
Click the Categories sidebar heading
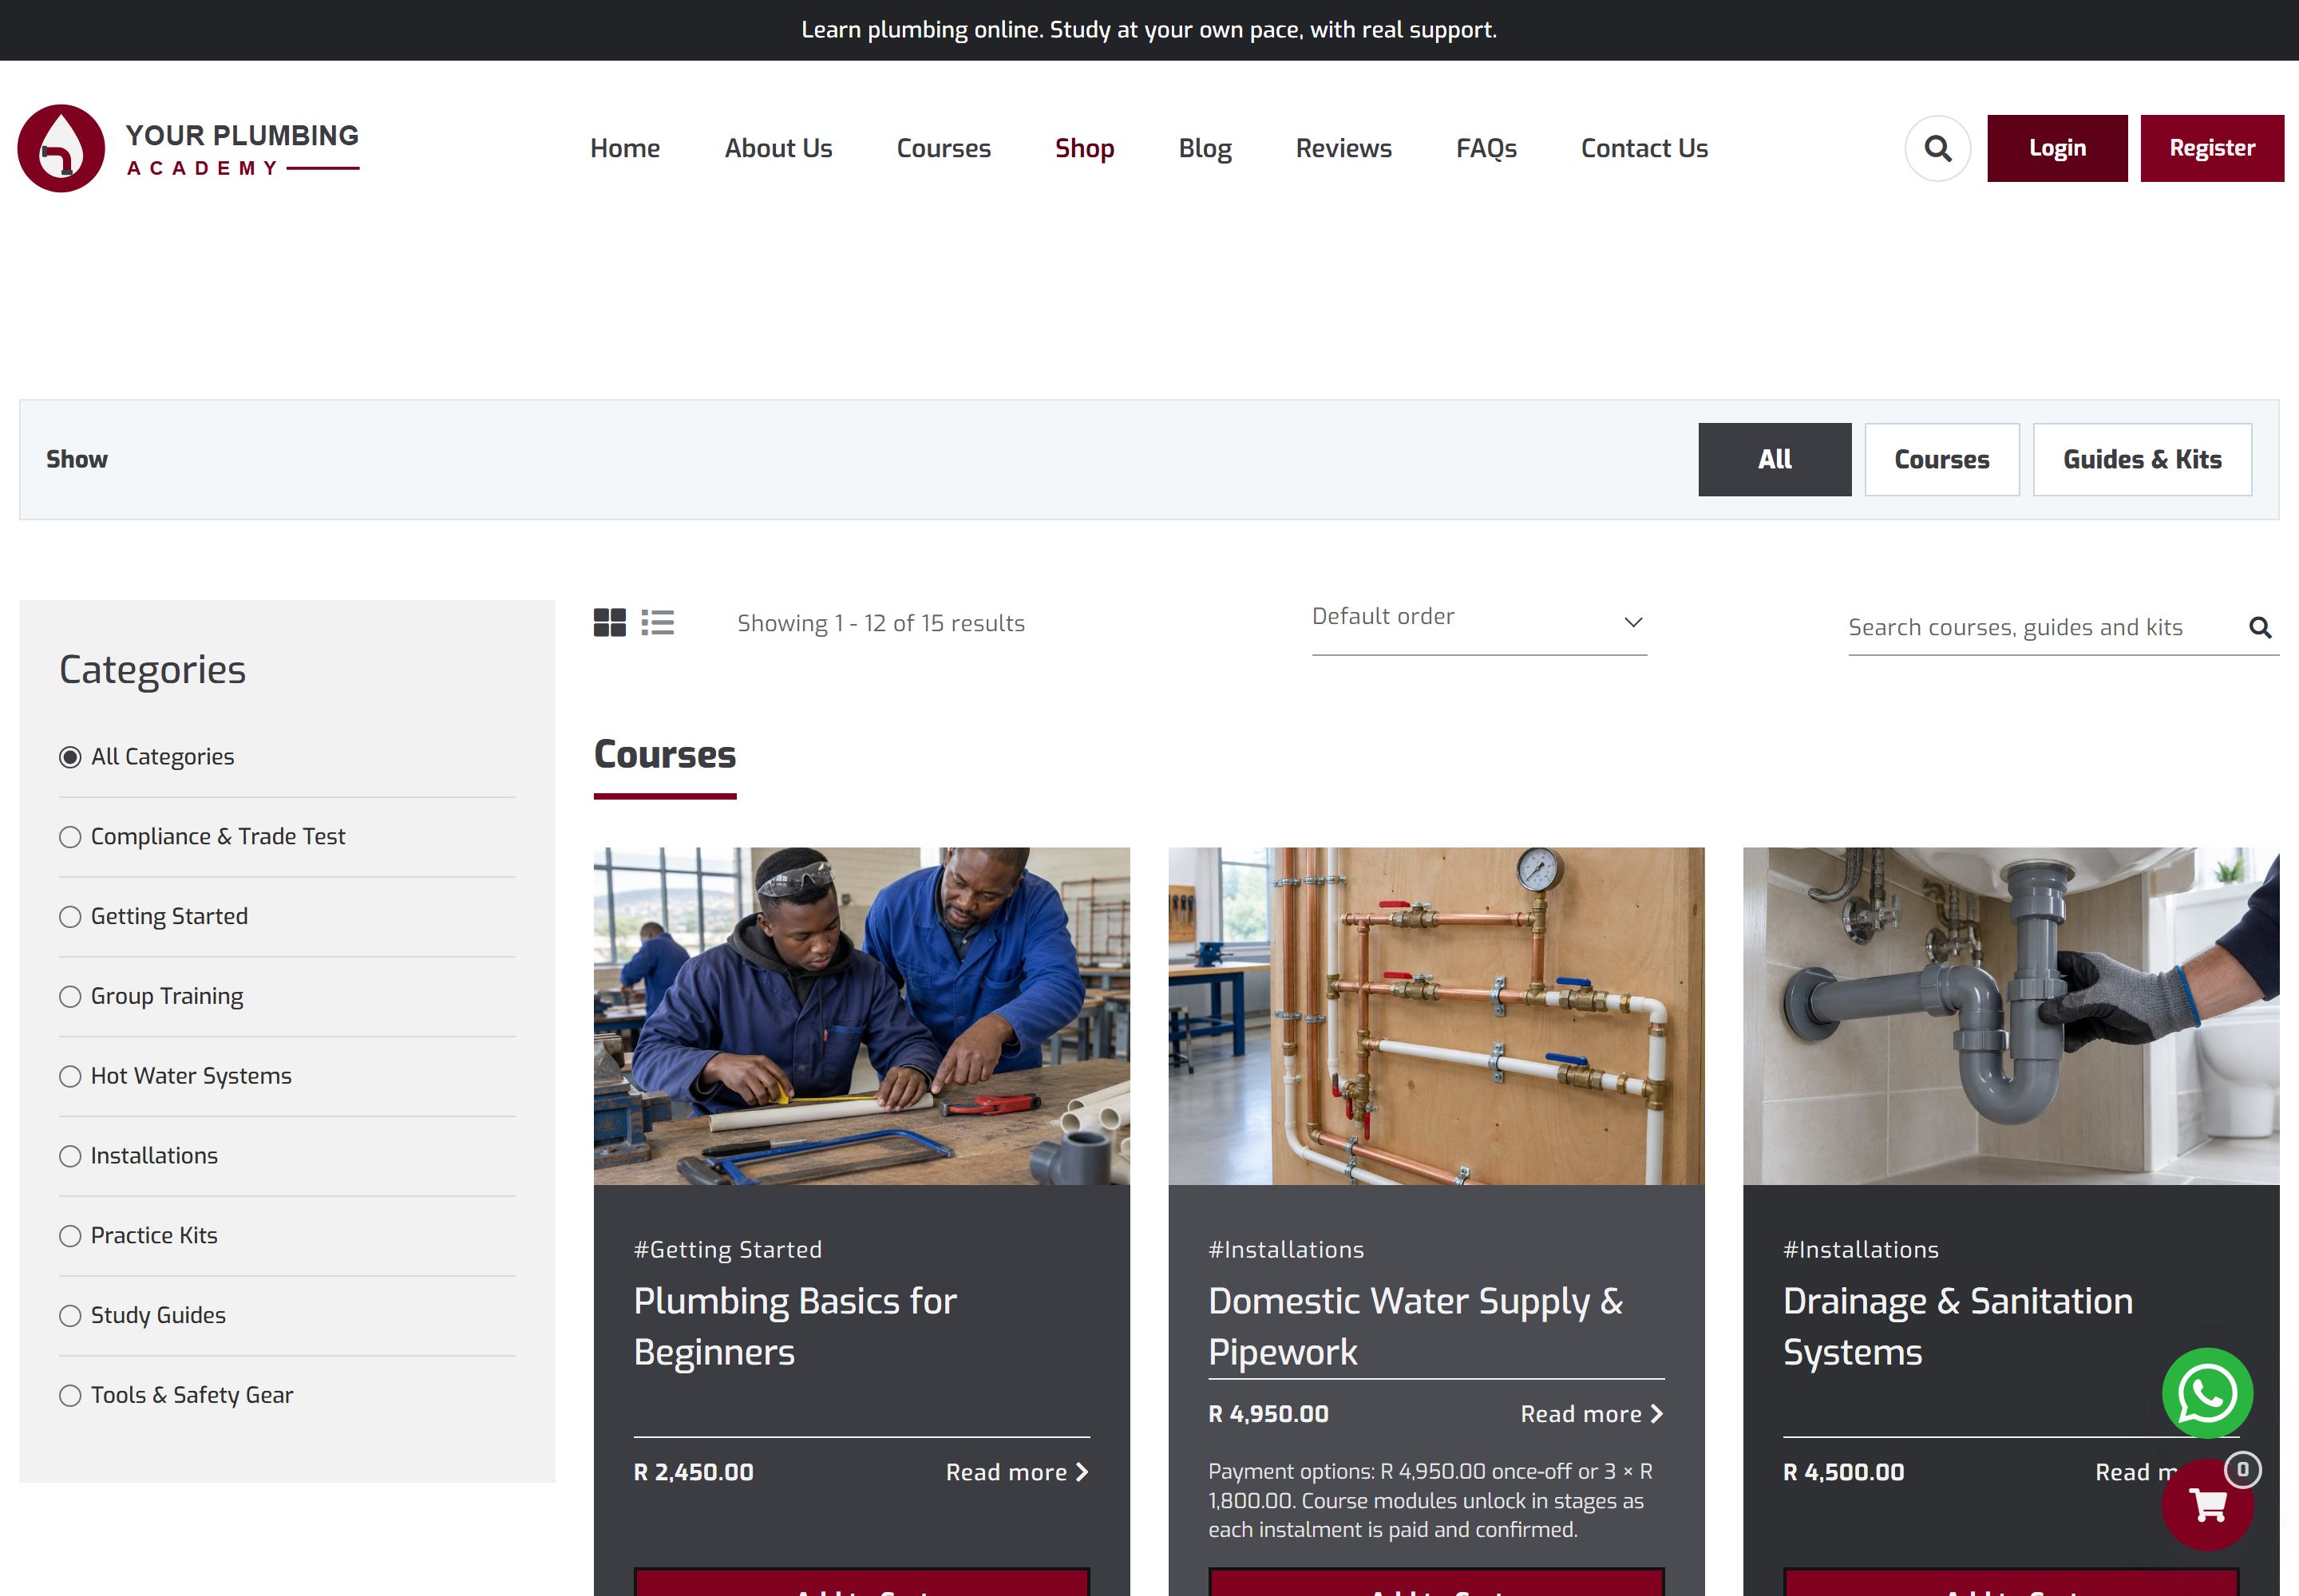click(152, 670)
